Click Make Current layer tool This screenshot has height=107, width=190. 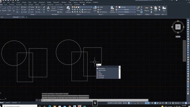(x=86, y=10)
